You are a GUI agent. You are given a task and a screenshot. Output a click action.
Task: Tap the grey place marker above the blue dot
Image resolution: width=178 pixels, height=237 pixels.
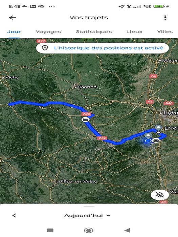click(148, 135)
